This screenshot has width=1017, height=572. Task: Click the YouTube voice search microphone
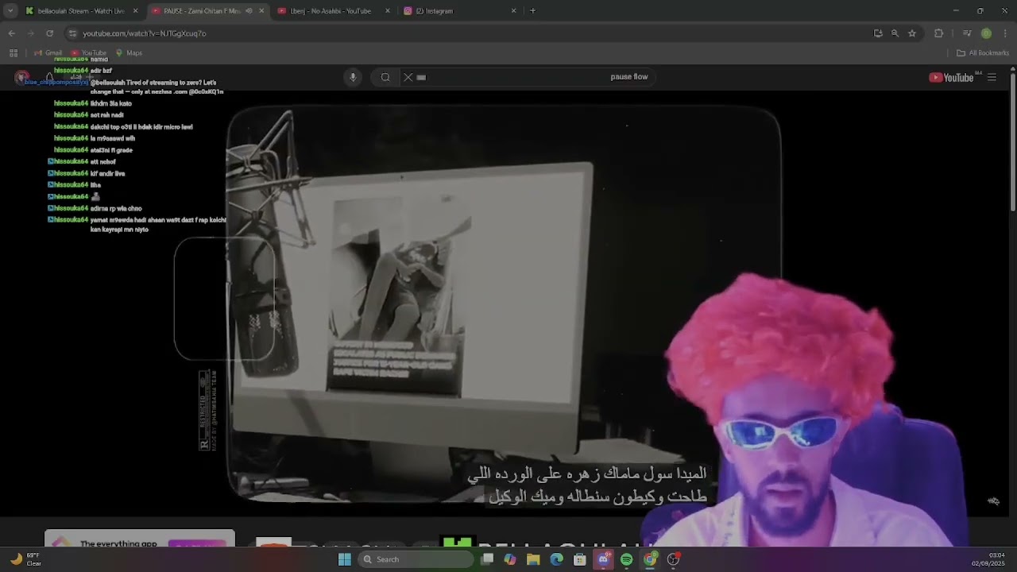pyautogui.click(x=353, y=77)
